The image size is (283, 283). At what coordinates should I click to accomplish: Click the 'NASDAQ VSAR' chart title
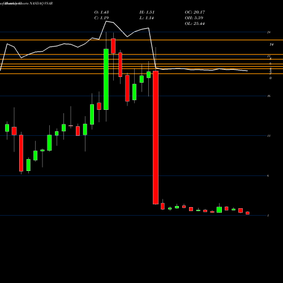coord(41,3)
